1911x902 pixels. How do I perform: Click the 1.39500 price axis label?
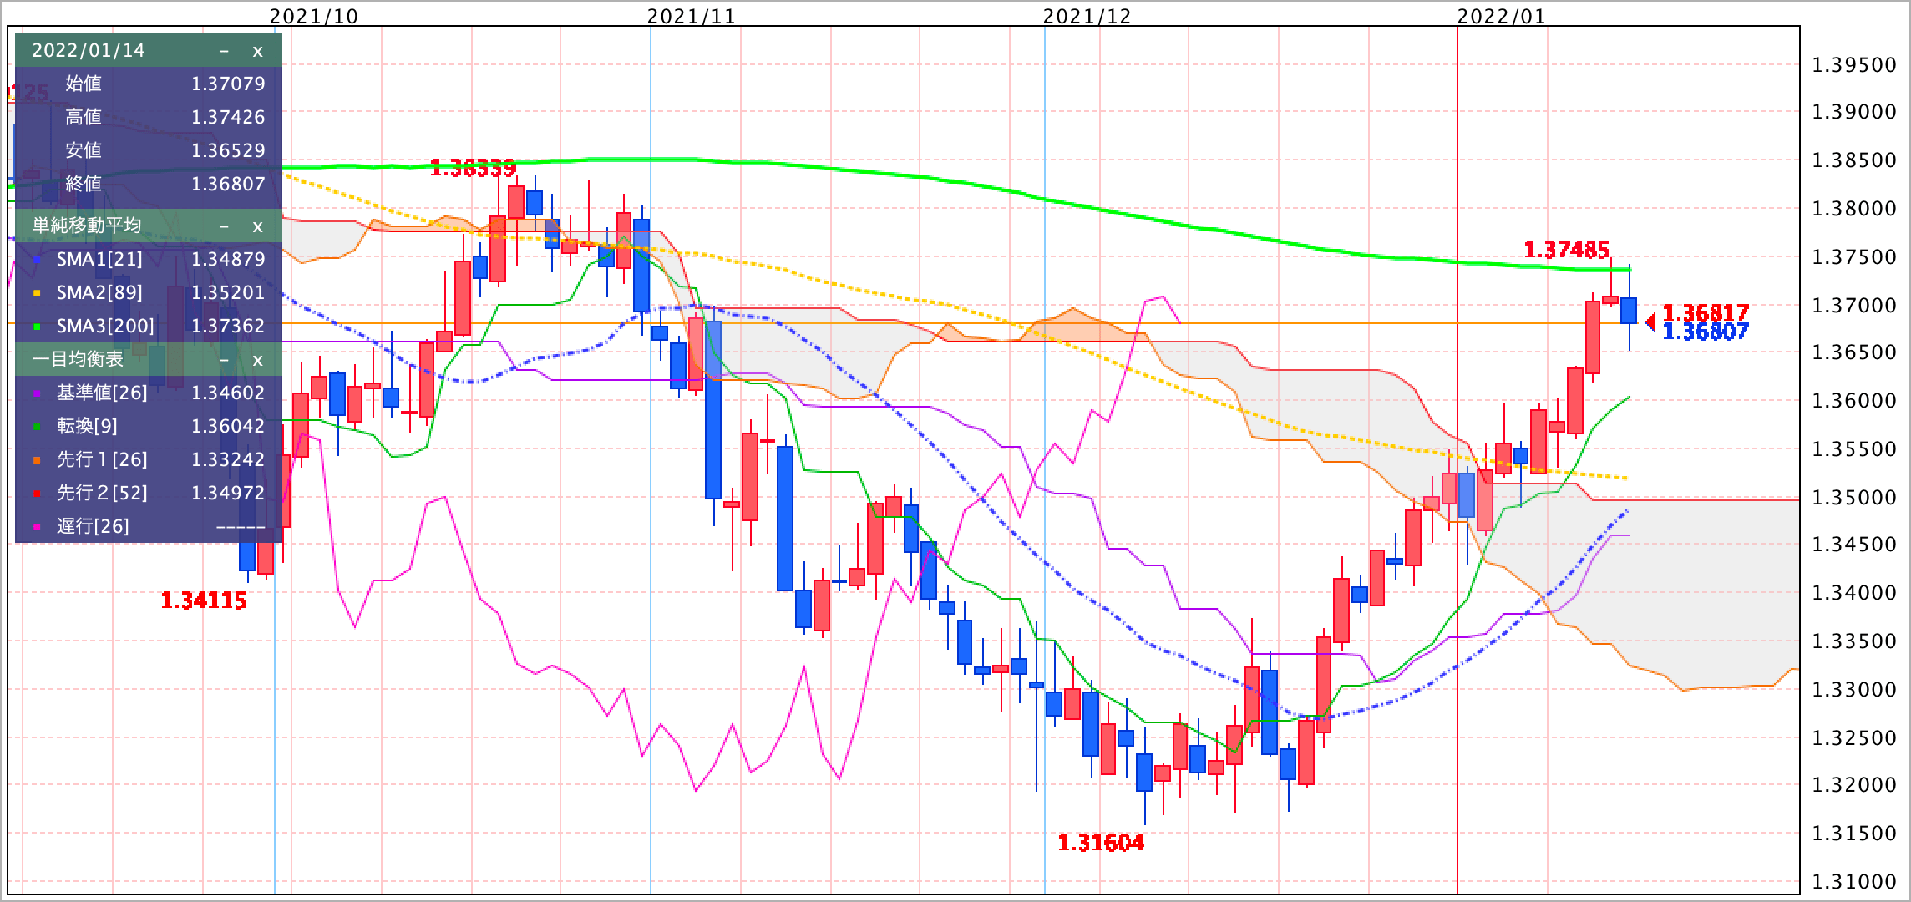(x=1854, y=65)
